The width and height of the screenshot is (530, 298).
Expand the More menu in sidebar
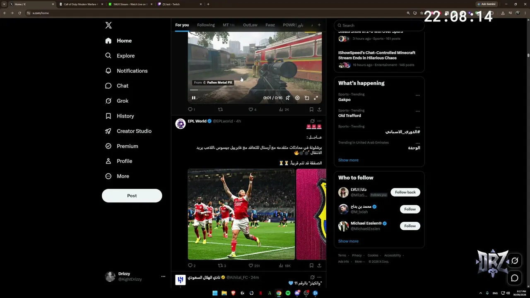(117, 176)
